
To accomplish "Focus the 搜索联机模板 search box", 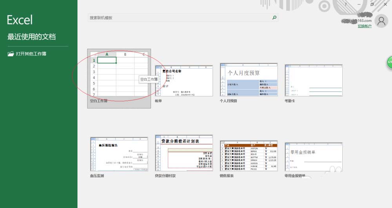I will click(180, 18).
